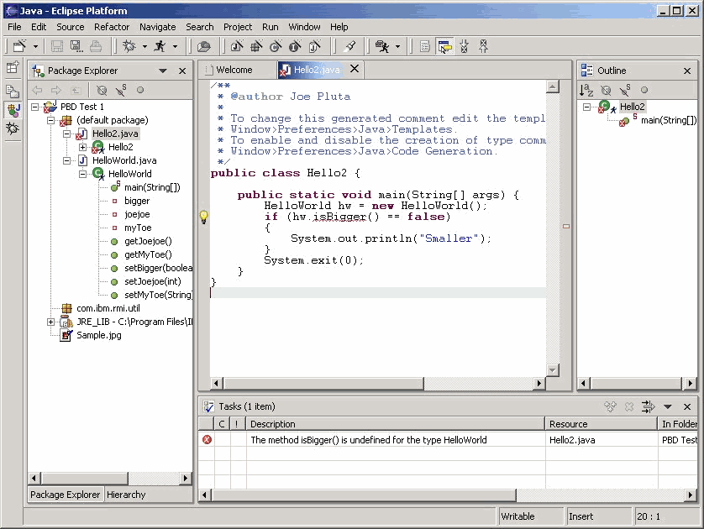Viewport: 704px width, 529px height.
Task: Click the New Java Class icon
Action: point(276,46)
